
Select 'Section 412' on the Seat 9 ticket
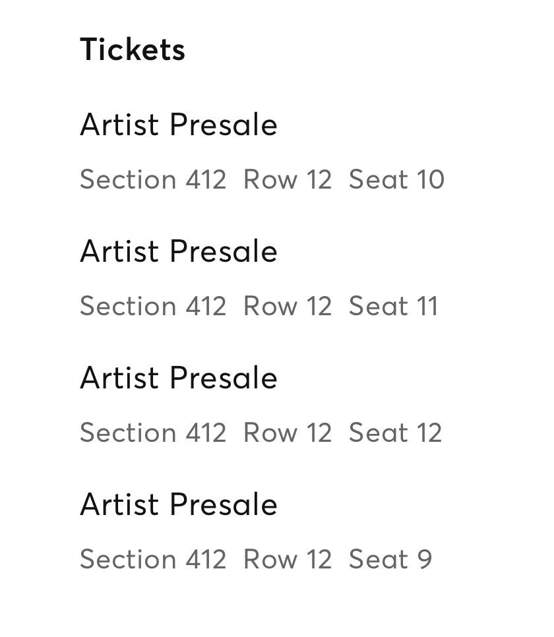pos(153,560)
